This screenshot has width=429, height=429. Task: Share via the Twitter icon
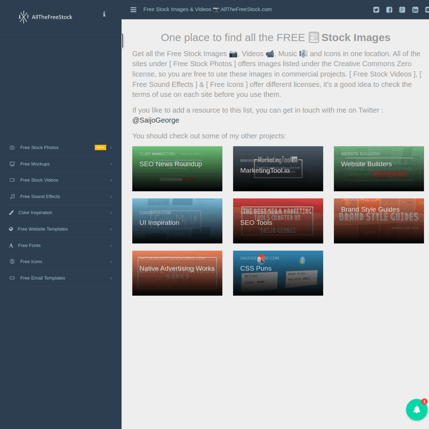(376, 10)
